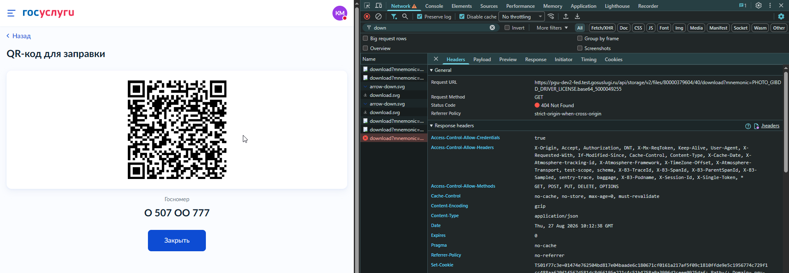This screenshot has height=273, width=789.
Task: Close the DevTools panel
Action: click(781, 6)
